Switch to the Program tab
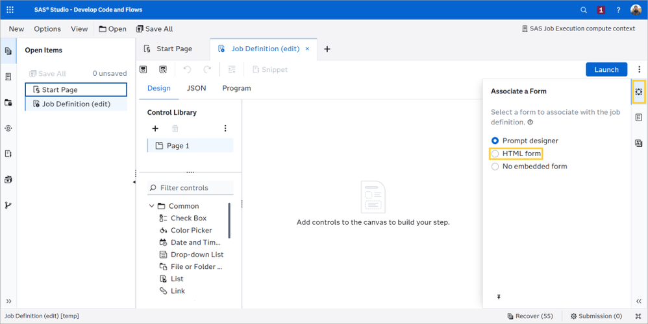 pos(236,88)
